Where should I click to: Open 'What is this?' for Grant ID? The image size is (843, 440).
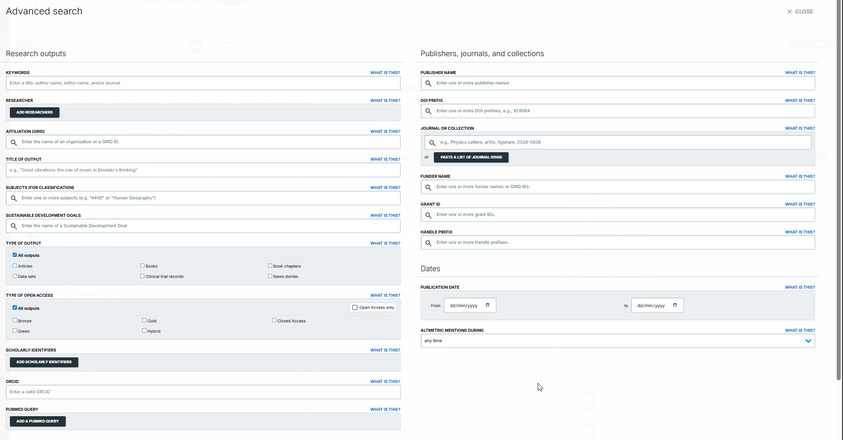800,204
